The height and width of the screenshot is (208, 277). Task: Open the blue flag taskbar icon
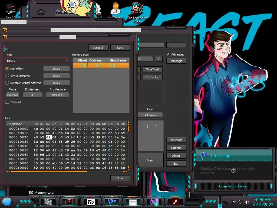(x=112, y=201)
